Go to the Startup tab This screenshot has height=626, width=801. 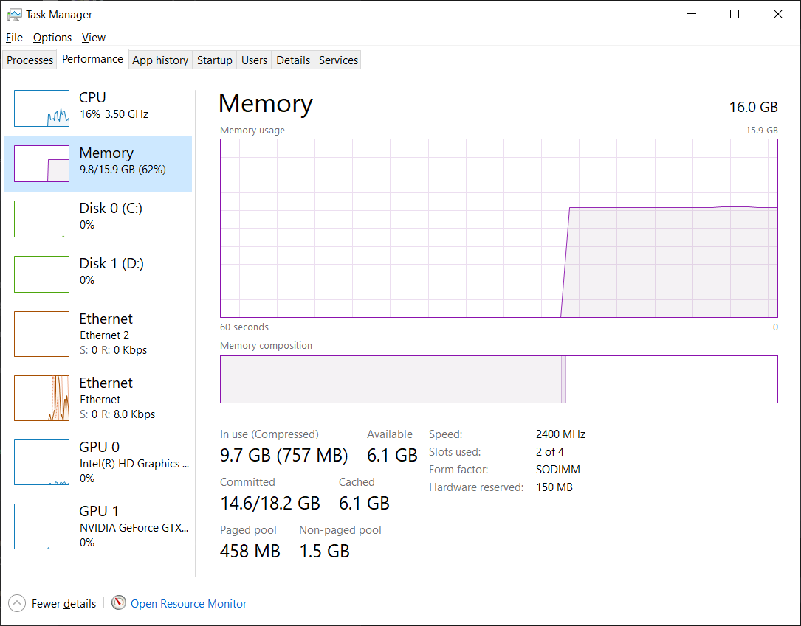coord(215,60)
